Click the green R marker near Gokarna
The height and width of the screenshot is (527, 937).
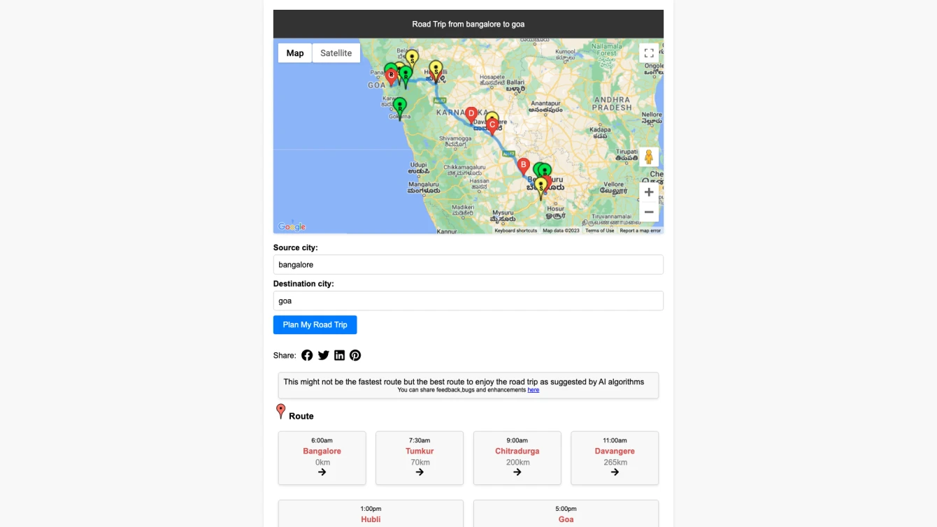pos(399,108)
